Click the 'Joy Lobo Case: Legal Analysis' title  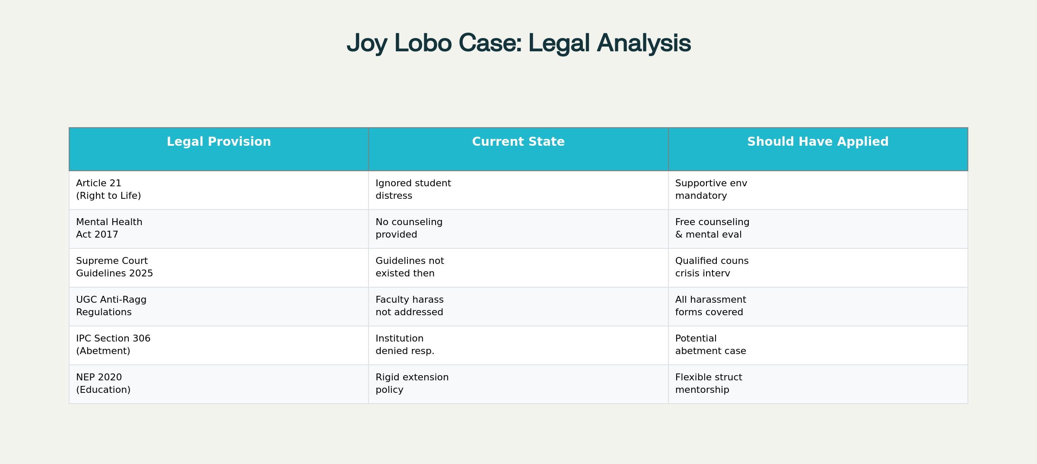pyautogui.click(x=518, y=43)
